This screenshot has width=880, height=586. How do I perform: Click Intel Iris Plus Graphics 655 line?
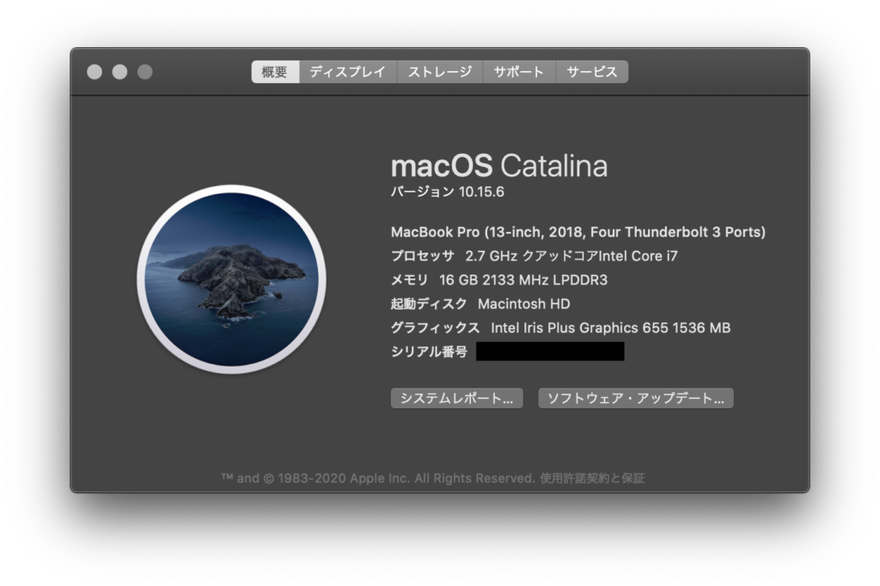coord(560,328)
